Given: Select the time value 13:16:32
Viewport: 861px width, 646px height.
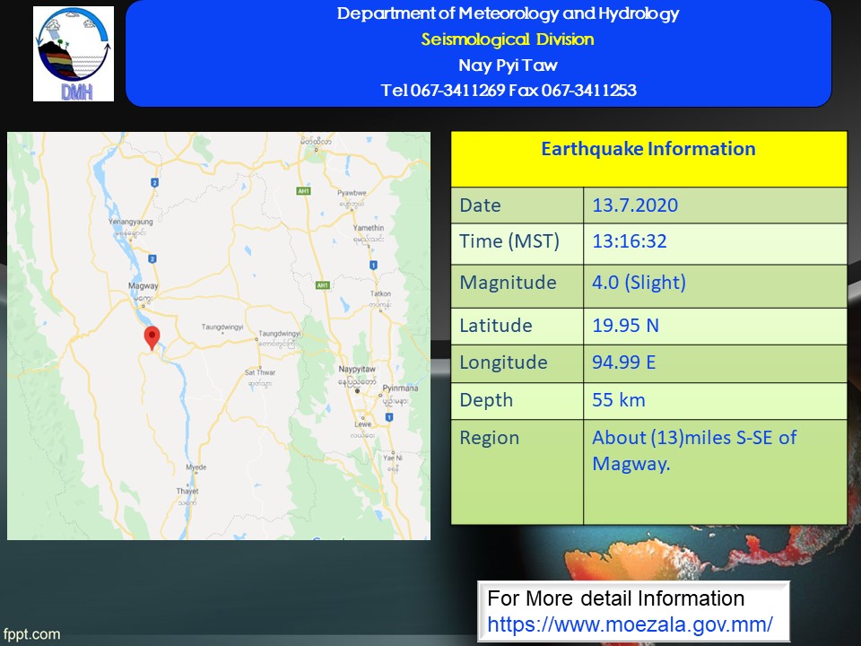Looking at the screenshot, I should [630, 241].
